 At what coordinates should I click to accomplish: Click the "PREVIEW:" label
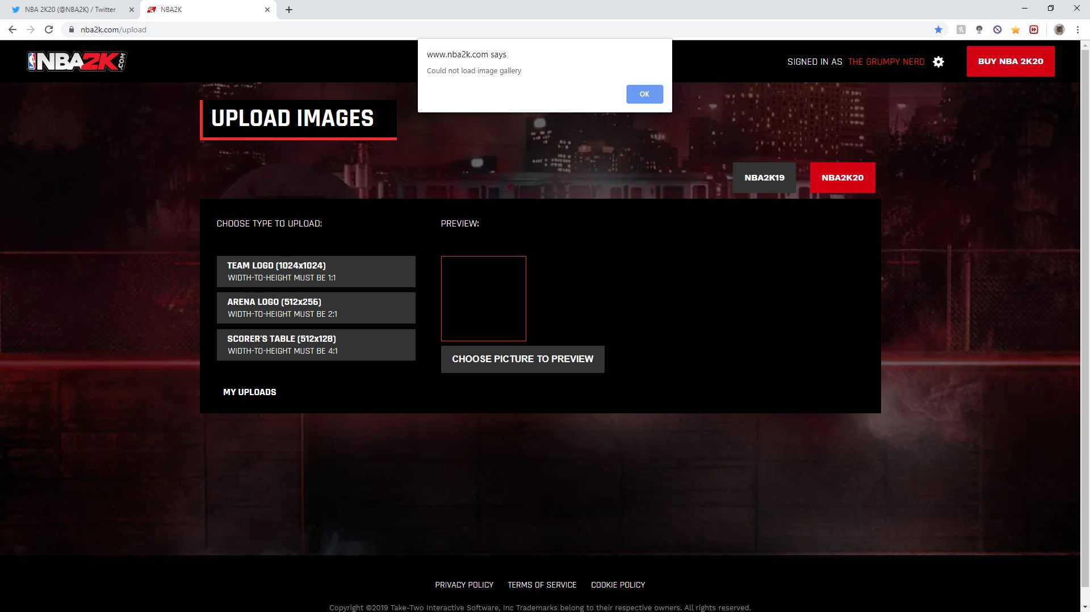click(x=460, y=224)
